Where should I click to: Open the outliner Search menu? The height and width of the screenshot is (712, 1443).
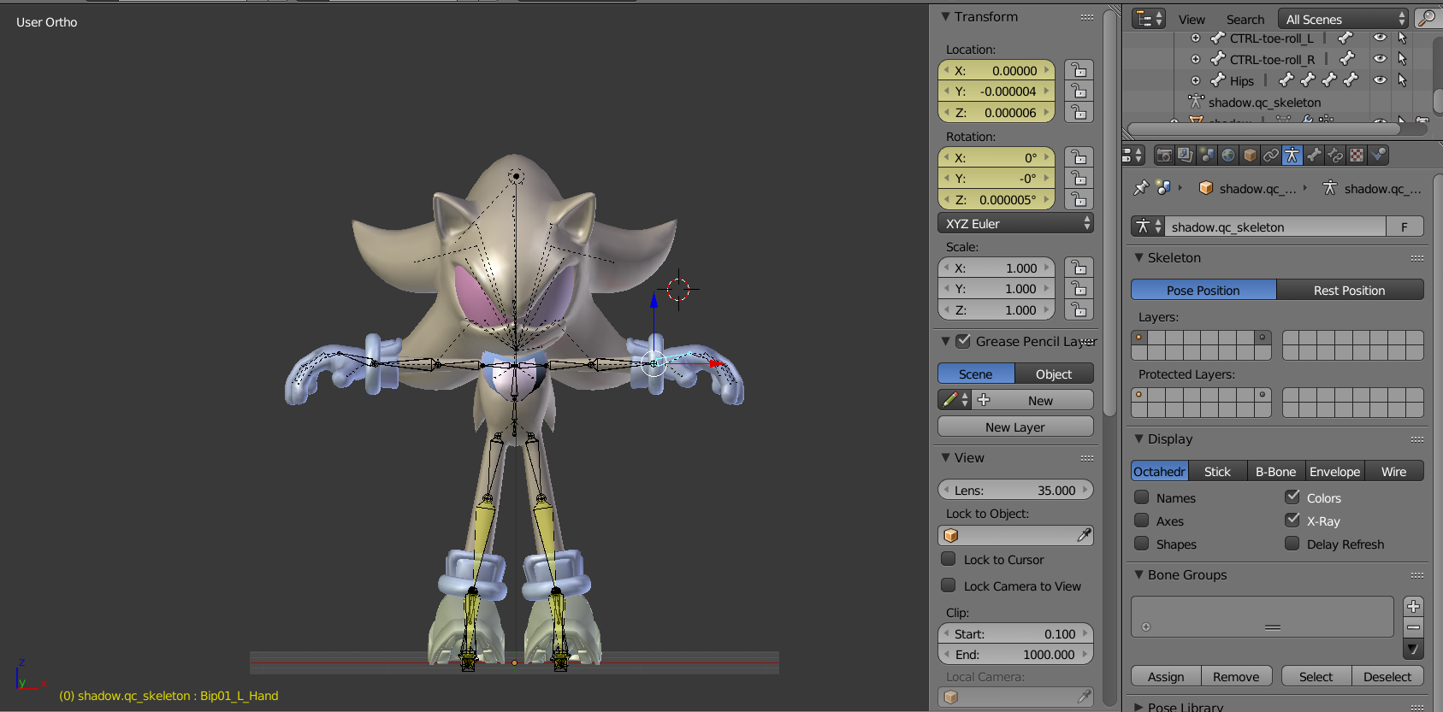pyautogui.click(x=1245, y=20)
